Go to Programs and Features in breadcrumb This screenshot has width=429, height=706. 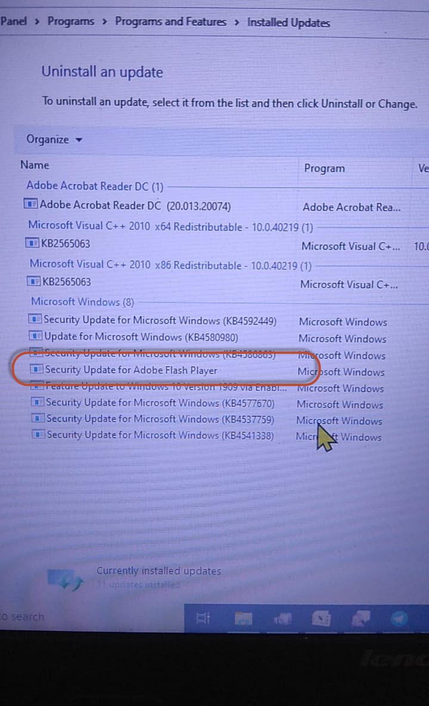170,21
